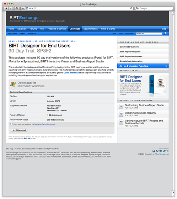Click the WAR file link in note

click(27, 138)
